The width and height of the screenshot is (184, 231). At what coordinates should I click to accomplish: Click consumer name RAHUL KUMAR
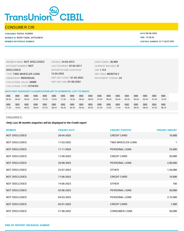click(25, 33)
